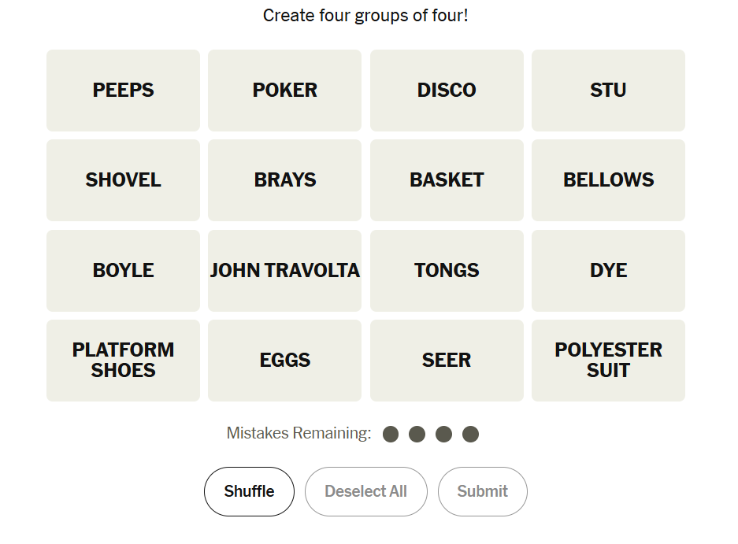Viewport: 738px width, 544px height.
Task: Submit the selected group
Action: 482,492
